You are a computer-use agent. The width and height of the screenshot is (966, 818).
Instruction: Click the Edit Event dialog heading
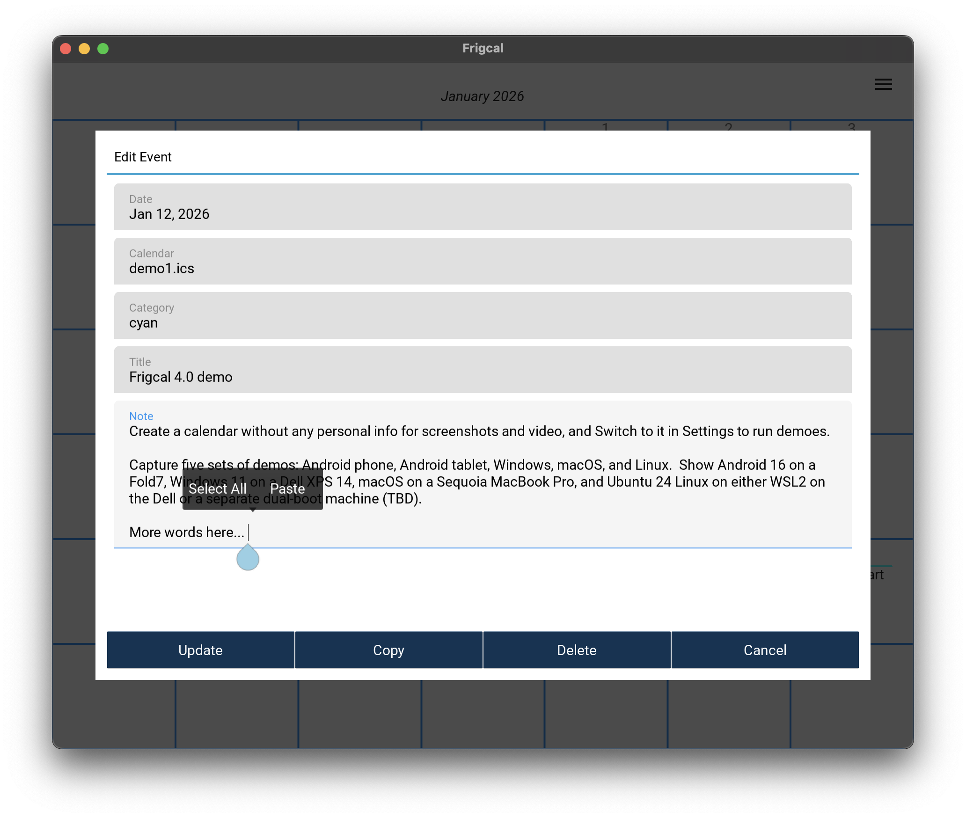tap(143, 157)
